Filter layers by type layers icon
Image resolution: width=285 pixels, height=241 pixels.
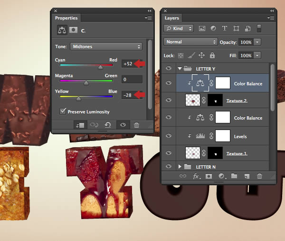[225, 28]
